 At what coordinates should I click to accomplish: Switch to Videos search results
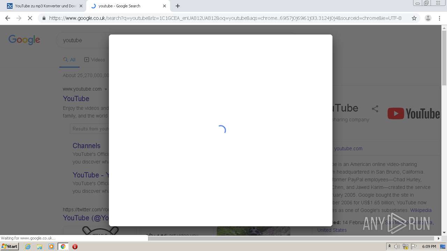pos(95,60)
